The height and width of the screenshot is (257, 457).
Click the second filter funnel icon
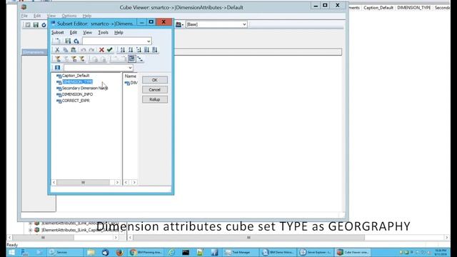point(66,59)
